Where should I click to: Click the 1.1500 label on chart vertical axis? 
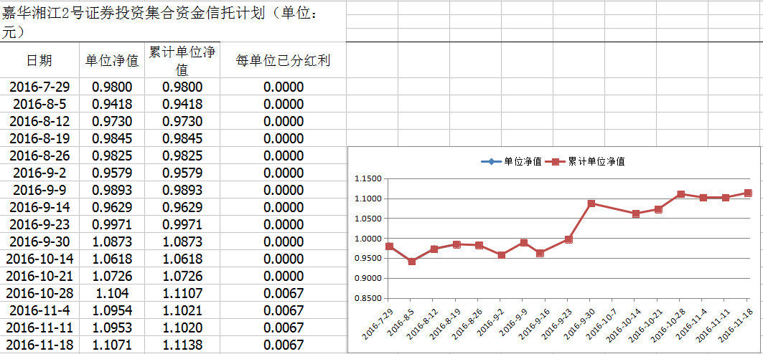coord(369,178)
